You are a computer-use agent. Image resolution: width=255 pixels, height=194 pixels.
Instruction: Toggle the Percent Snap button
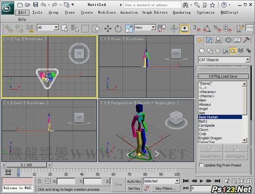(x=217, y=28)
